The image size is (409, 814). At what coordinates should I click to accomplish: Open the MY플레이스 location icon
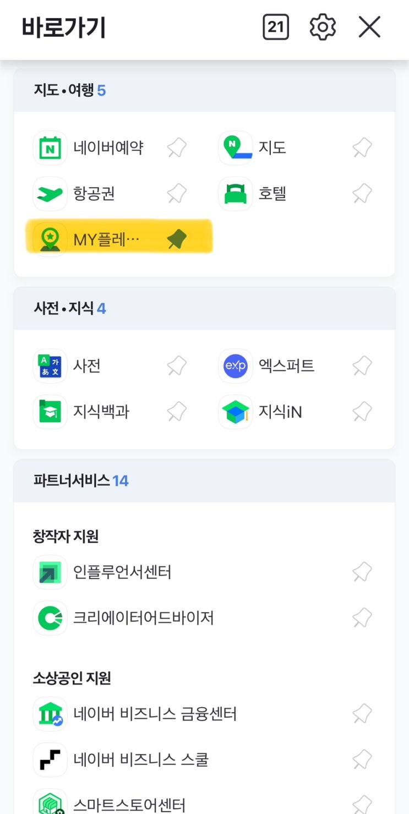pyautogui.click(x=50, y=239)
